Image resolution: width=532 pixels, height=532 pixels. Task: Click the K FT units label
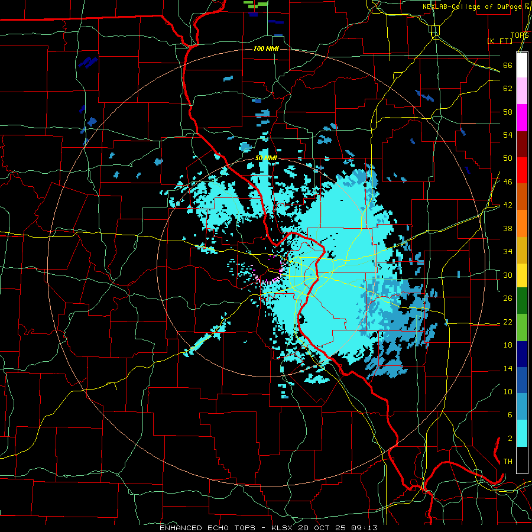499,41
